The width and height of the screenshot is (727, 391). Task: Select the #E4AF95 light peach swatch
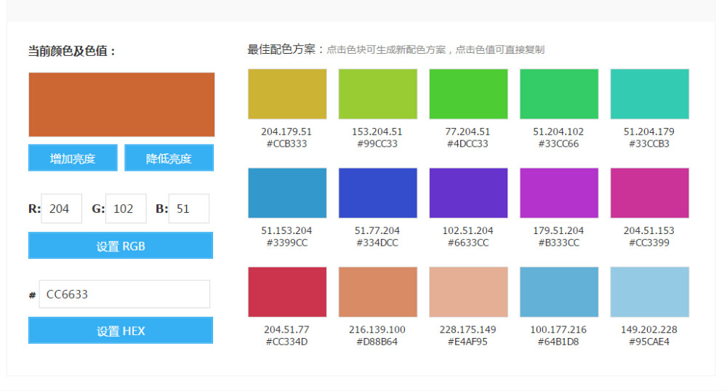click(468, 291)
